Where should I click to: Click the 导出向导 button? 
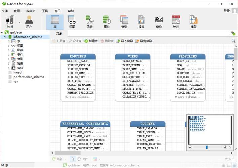[x=143, y=41]
